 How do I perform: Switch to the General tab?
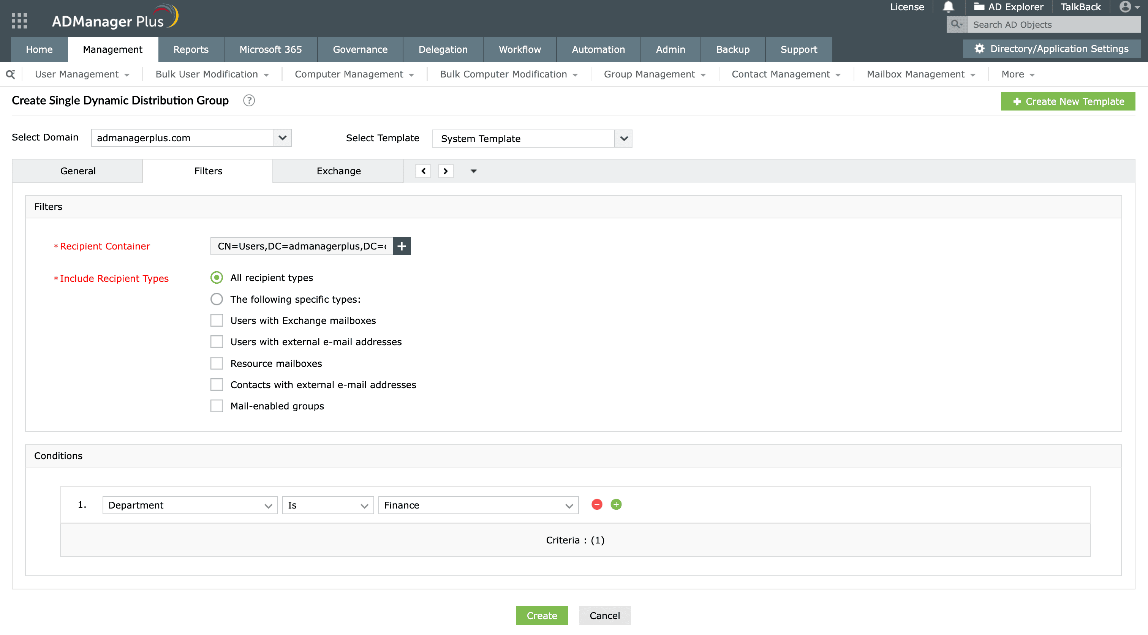(x=77, y=171)
